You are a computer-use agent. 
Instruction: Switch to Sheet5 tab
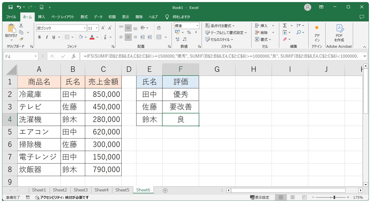(x=122, y=190)
